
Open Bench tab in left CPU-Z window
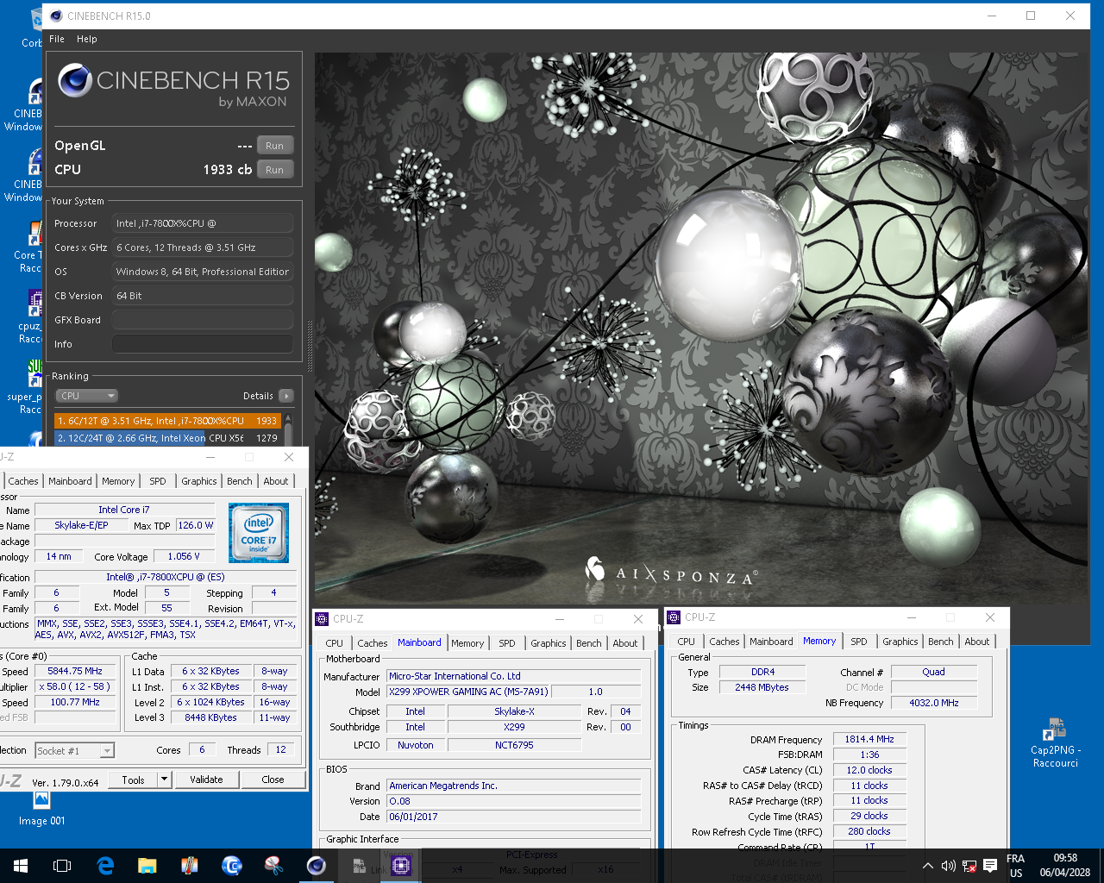[240, 481]
